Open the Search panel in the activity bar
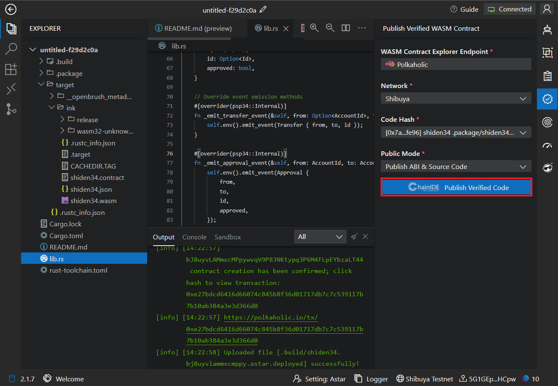The image size is (558, 386). 11,49
